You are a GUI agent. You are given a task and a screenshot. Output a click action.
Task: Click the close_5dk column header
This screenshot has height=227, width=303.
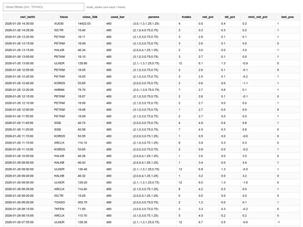[x=90, y=17]
